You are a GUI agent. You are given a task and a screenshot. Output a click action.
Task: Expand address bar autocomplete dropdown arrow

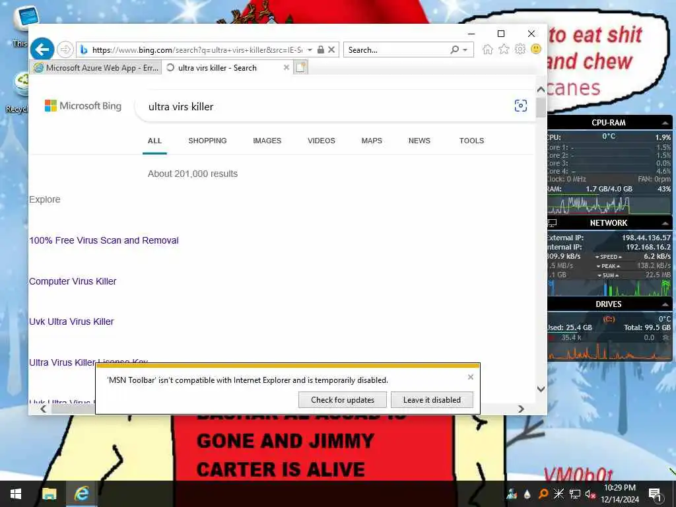[310, 50]
